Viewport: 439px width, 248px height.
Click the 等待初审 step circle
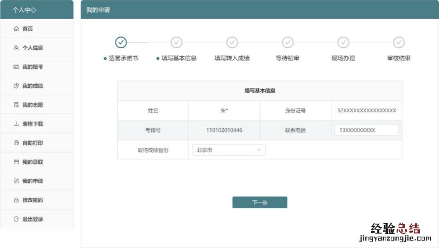(288, 42)
